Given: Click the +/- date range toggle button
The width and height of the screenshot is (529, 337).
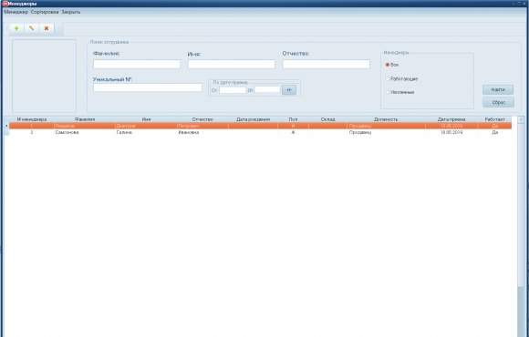Looking at the screenshot, I should tap(289, 90).
